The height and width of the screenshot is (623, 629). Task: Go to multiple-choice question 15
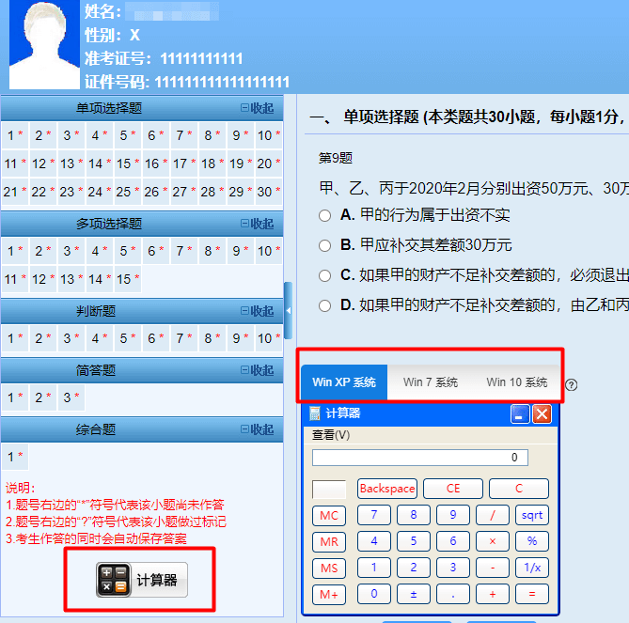[x=128, y=279]
